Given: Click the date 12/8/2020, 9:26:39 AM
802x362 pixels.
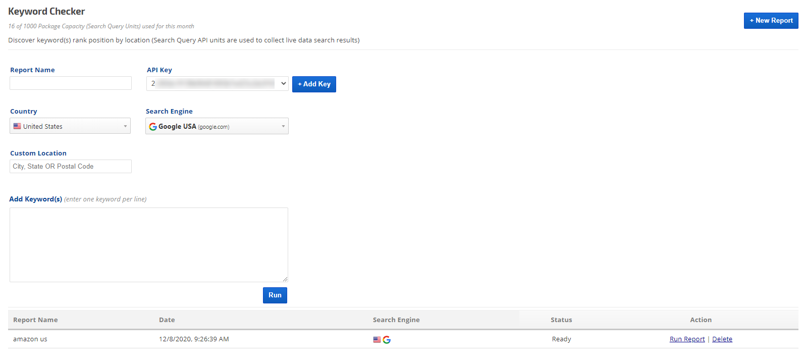Looking at the screenshot, I should pyautogui.click(x=194, y=339).
